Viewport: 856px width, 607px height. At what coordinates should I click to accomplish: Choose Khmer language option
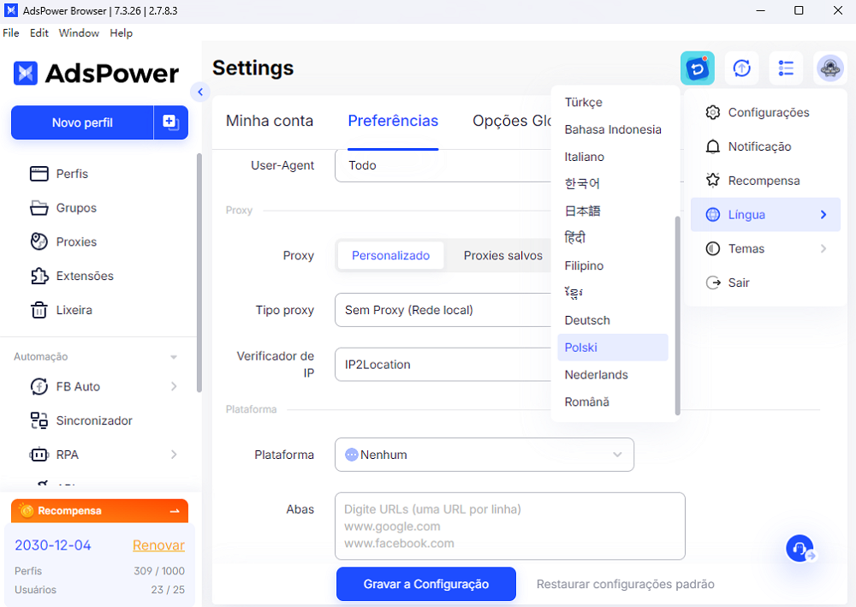(x=613, y=293)
